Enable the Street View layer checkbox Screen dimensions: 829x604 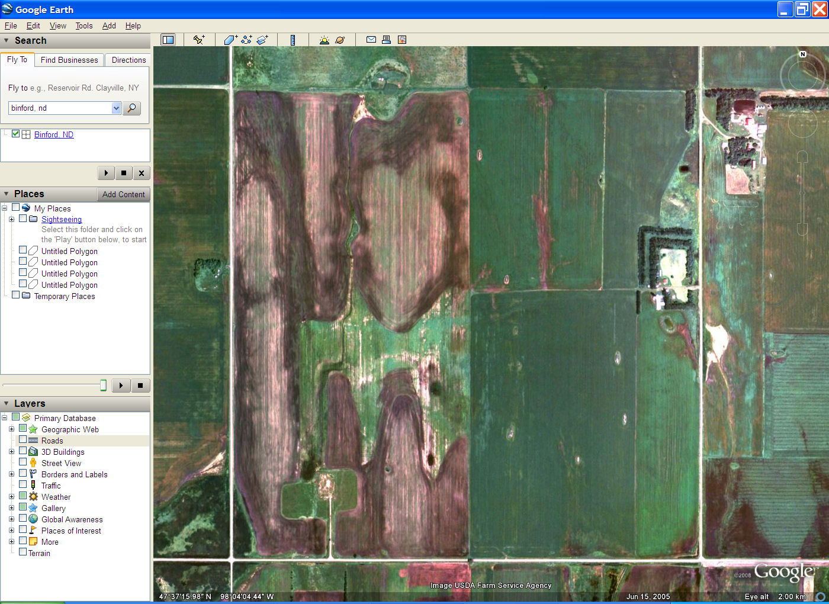tap(23, 462)
